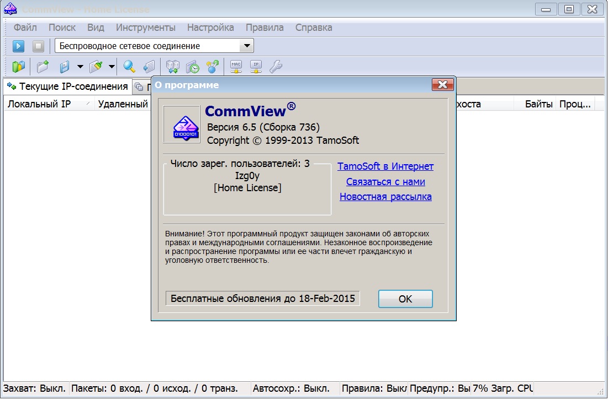The image size is (608, 400).
Task: Click the two servers toolbar icon
Action: 172,67
